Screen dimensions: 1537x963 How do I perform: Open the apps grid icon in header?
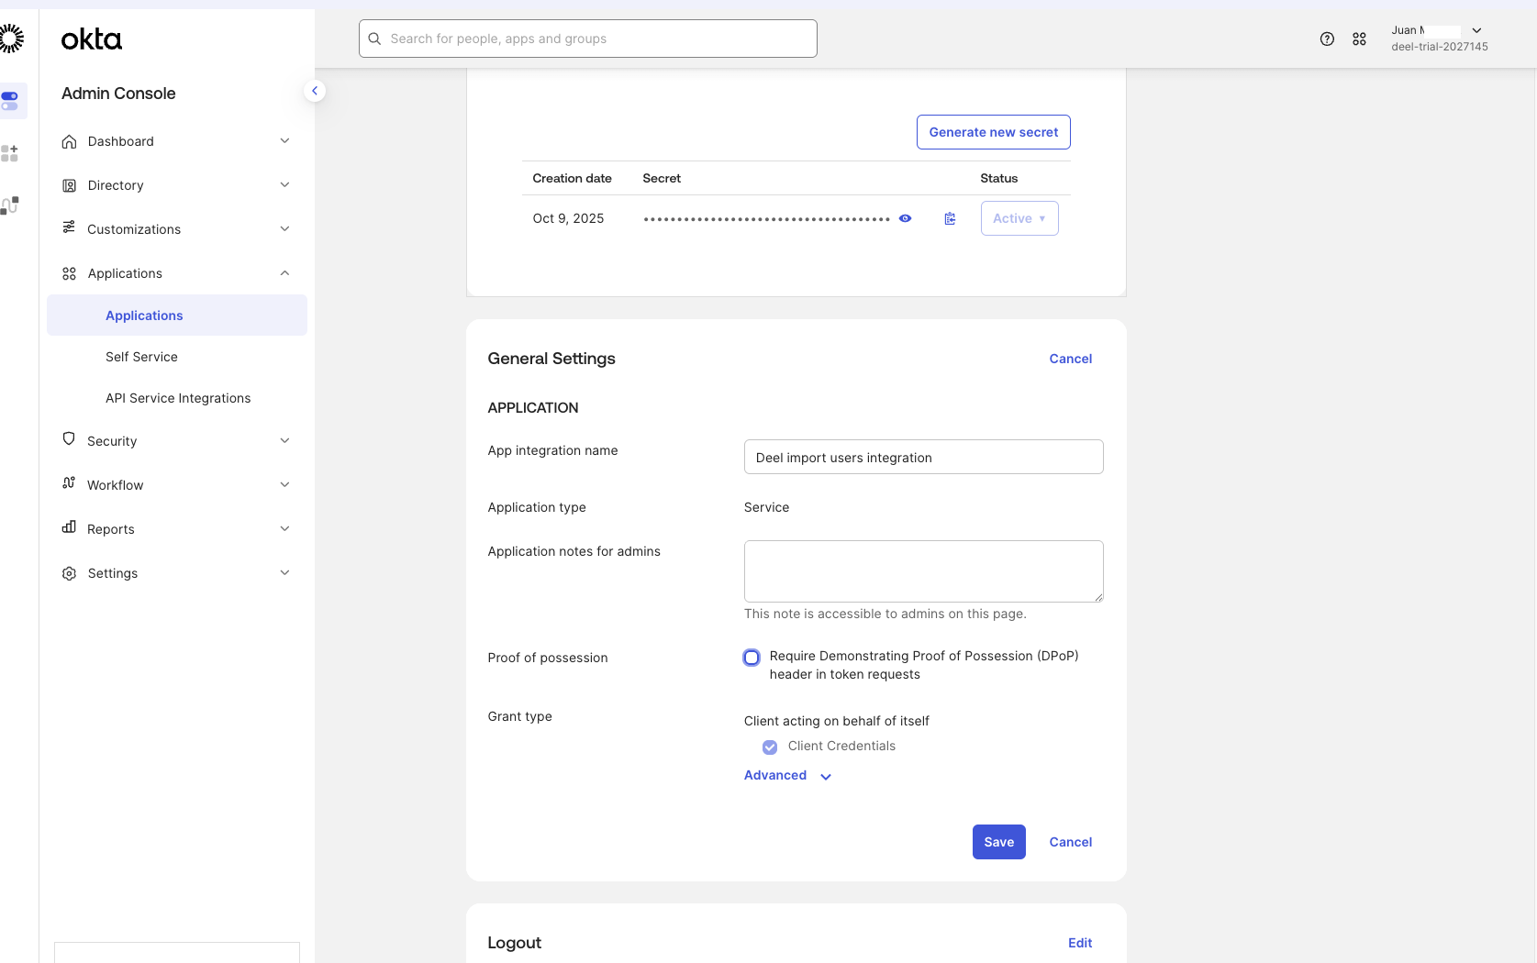pyautogui.click(x=1359, y=39)
